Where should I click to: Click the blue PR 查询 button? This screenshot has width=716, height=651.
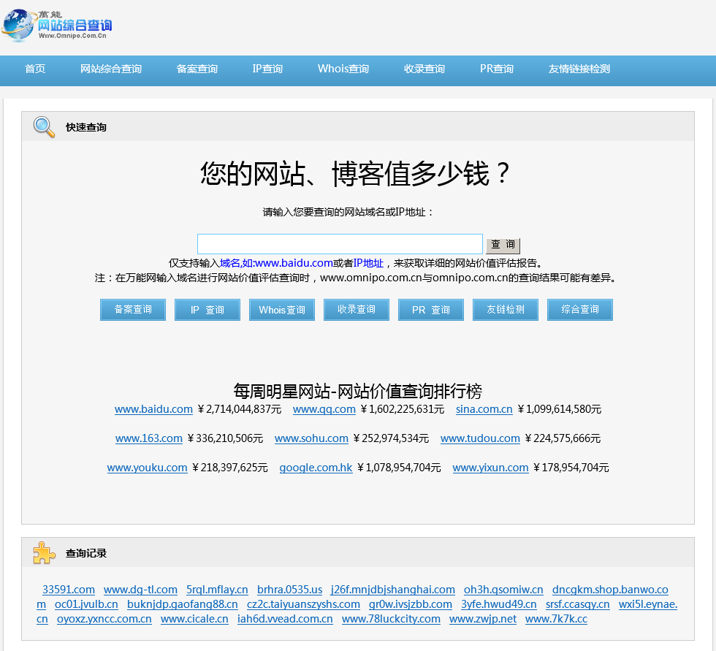(x=431, y=310)
